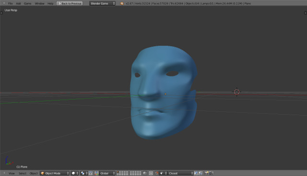
Task: Open the Add menu
Action: pos(18,3)
